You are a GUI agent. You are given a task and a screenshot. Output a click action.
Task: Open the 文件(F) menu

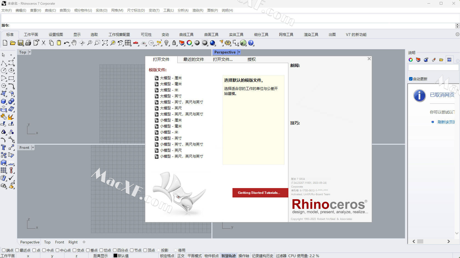(6, 10)
